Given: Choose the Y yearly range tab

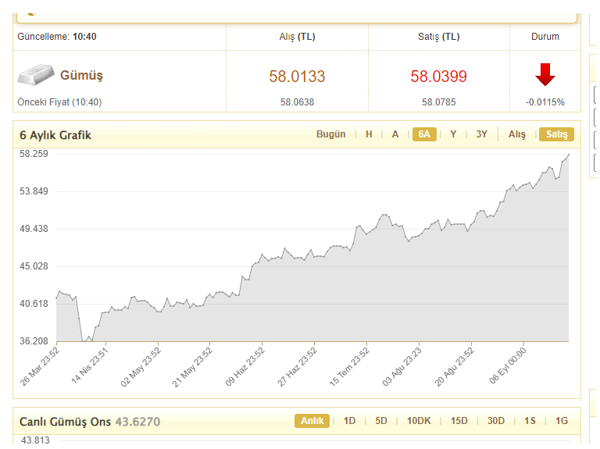Looking at the screenshot, I should (x=453, y=134).
